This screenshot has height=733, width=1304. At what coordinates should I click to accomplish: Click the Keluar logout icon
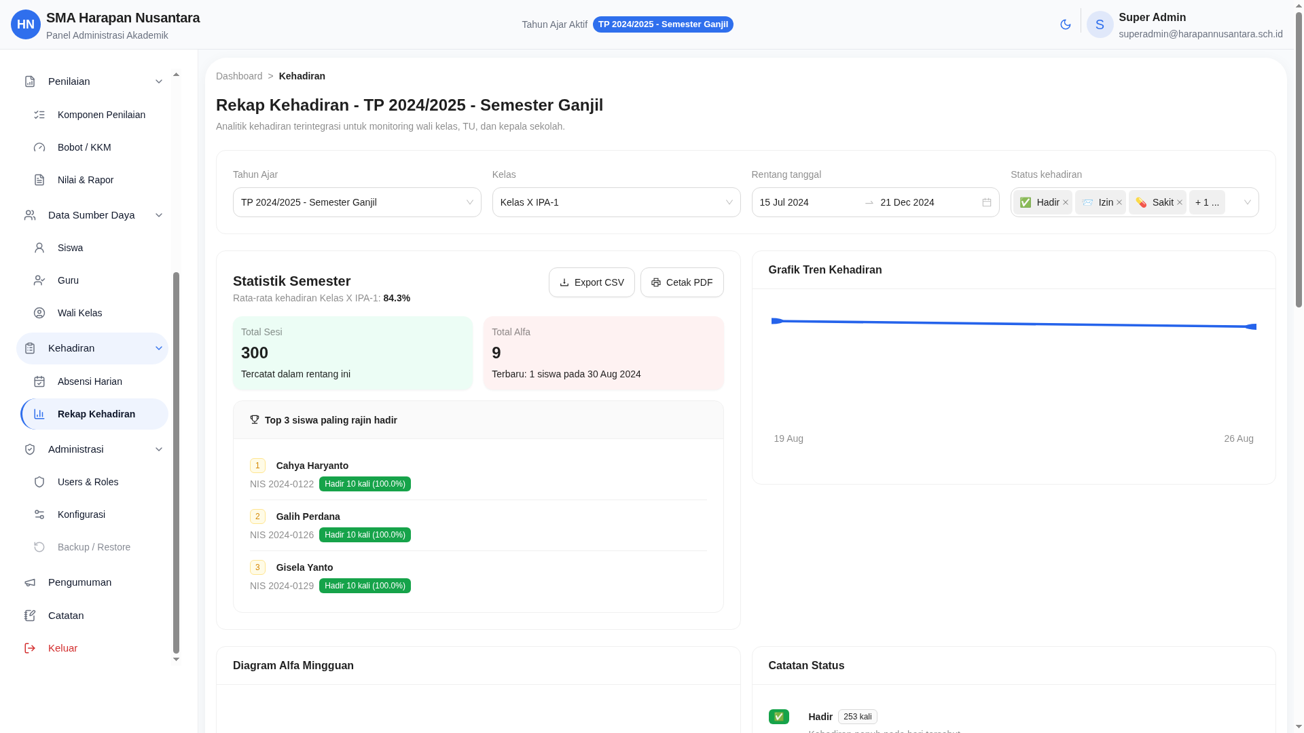[30, 648]
